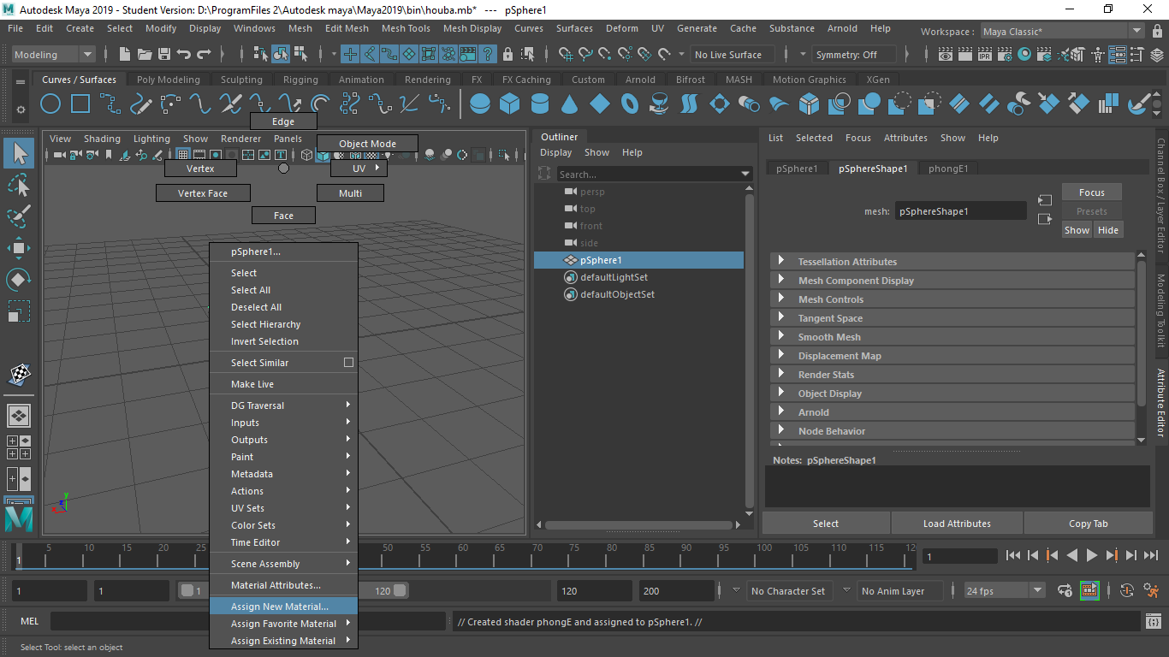This screenshot has width=1169, height=657.
Task: Click the Redo arrow icon
Action: coord(204,55)
